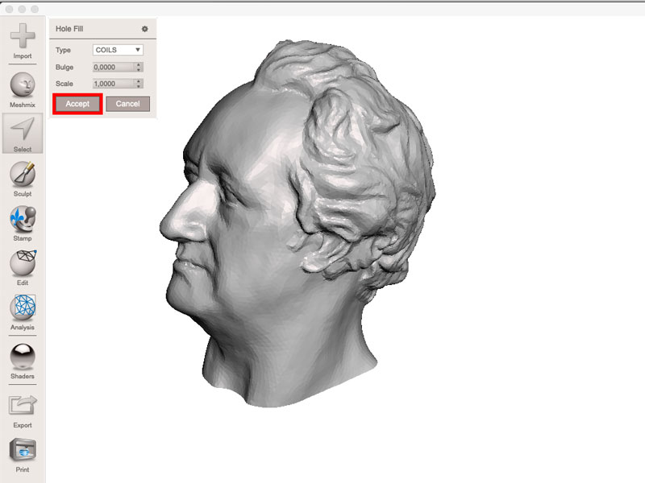Increase Scale with stepper up arrow

[139, 81]
